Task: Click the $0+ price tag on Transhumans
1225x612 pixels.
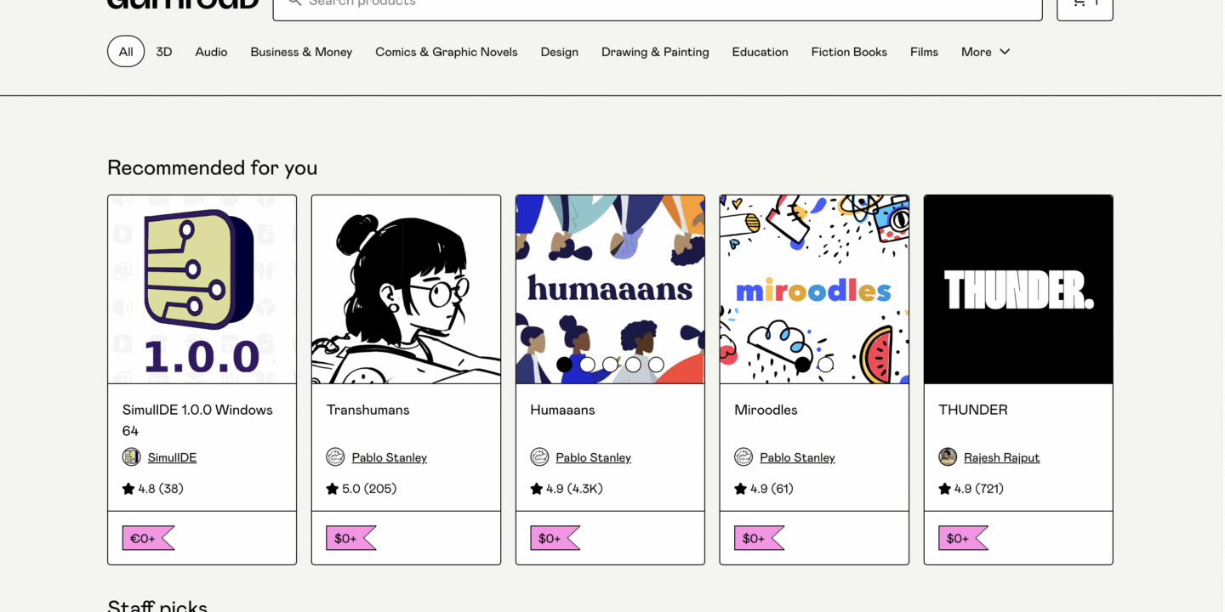Action: click(350, 538)
